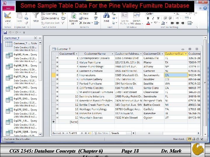
Task: Open the CustomerName column dropdown arrow
Action: click(x=113, y=54)
